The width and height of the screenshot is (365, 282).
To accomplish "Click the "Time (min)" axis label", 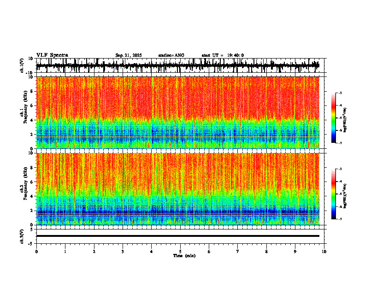I will pos(184,256).
